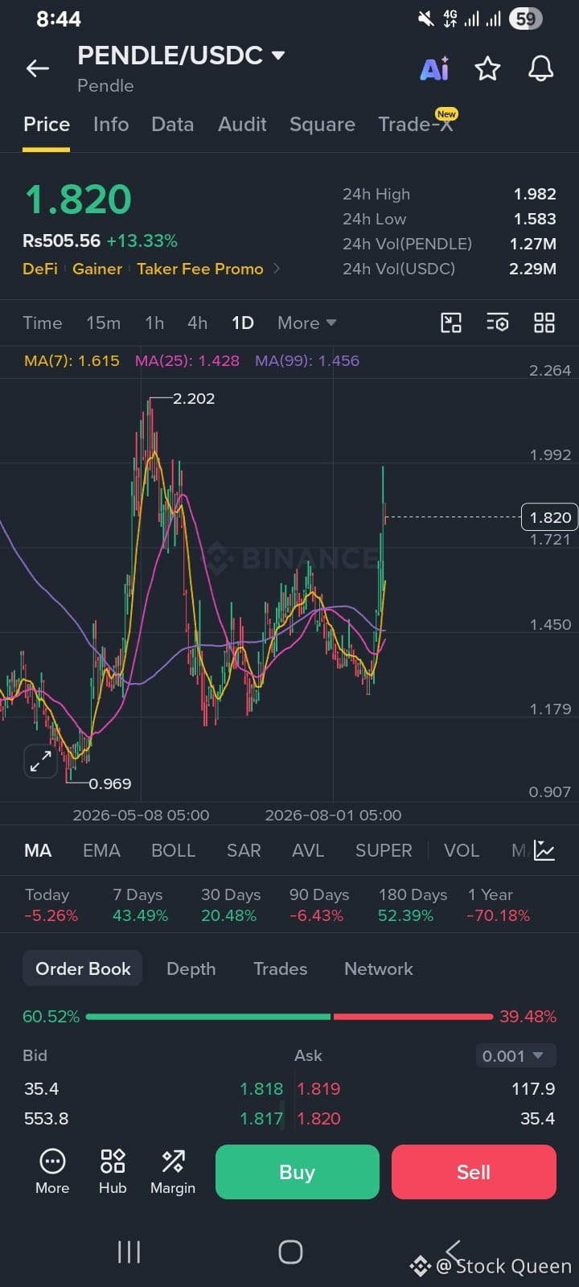Tap the 2.202 high marker on chart
The image size is (579, 1287).
[194, 398]
